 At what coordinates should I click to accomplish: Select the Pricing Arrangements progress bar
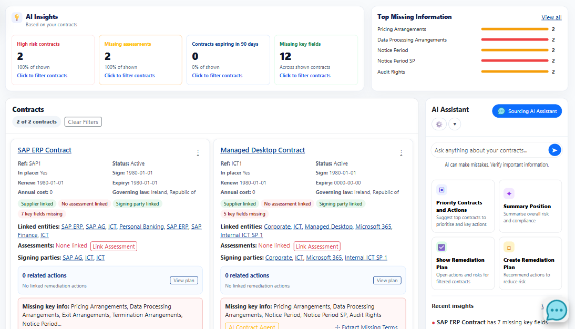pos(515,29)
